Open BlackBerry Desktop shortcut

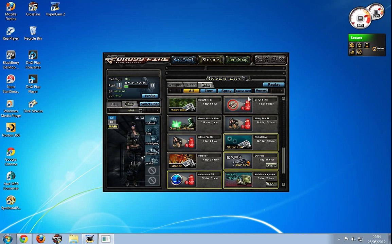point(11,60)
